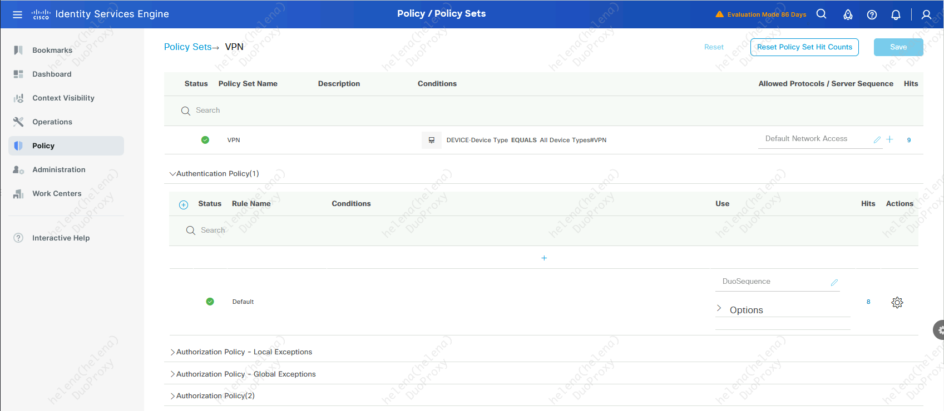Screen dimensions: 944x411
Task: Click the gear actions icon for Default rule
Action: pos(897,303)
